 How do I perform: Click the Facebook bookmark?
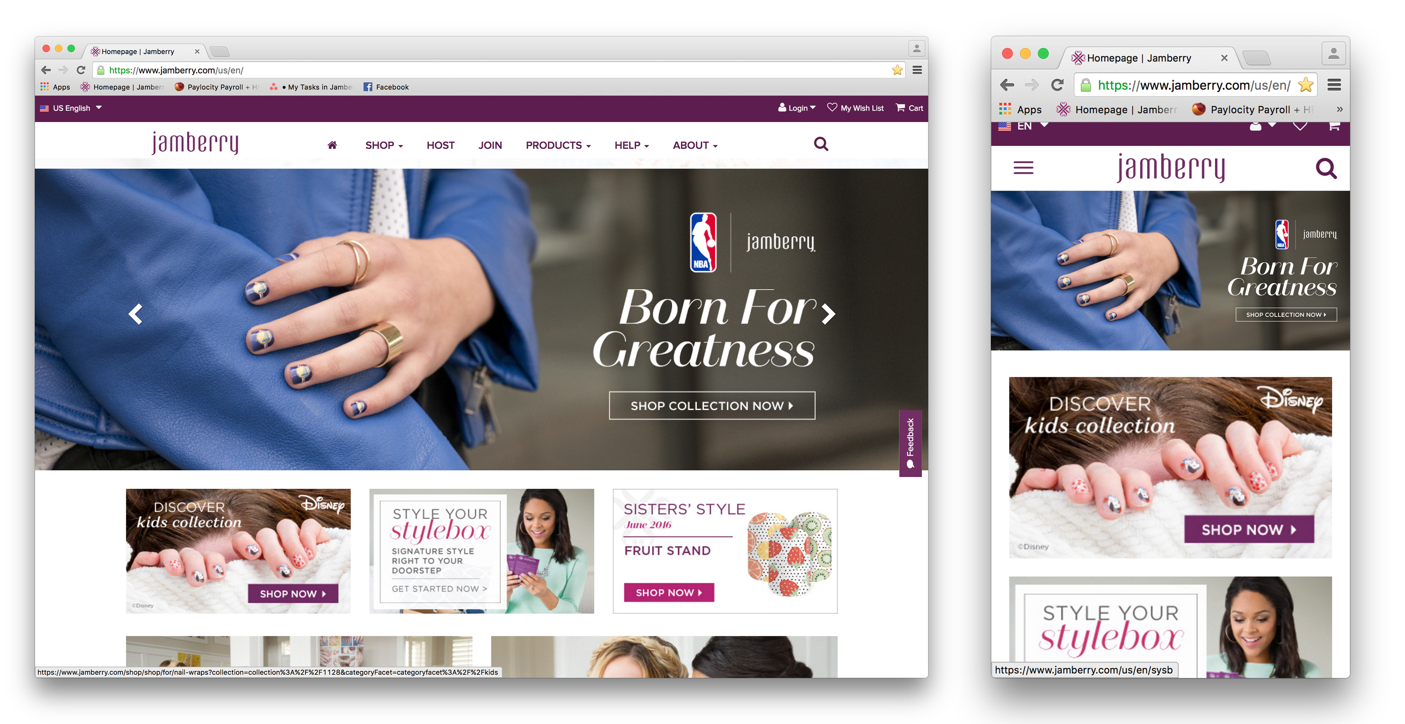(386, 87)
